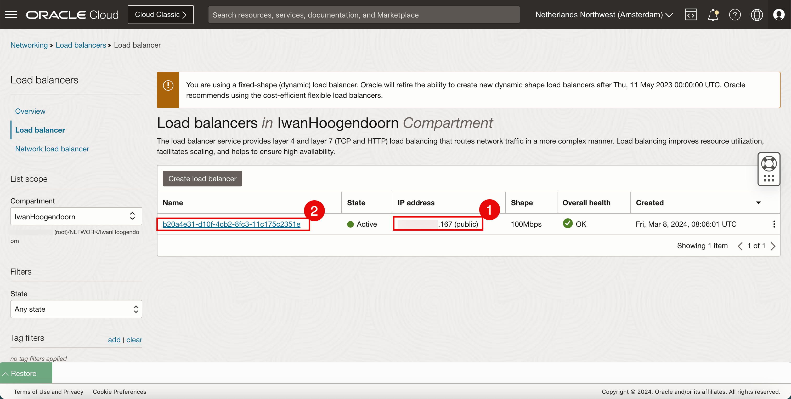
Task: Go to next page of results
Action: point(773,246)
